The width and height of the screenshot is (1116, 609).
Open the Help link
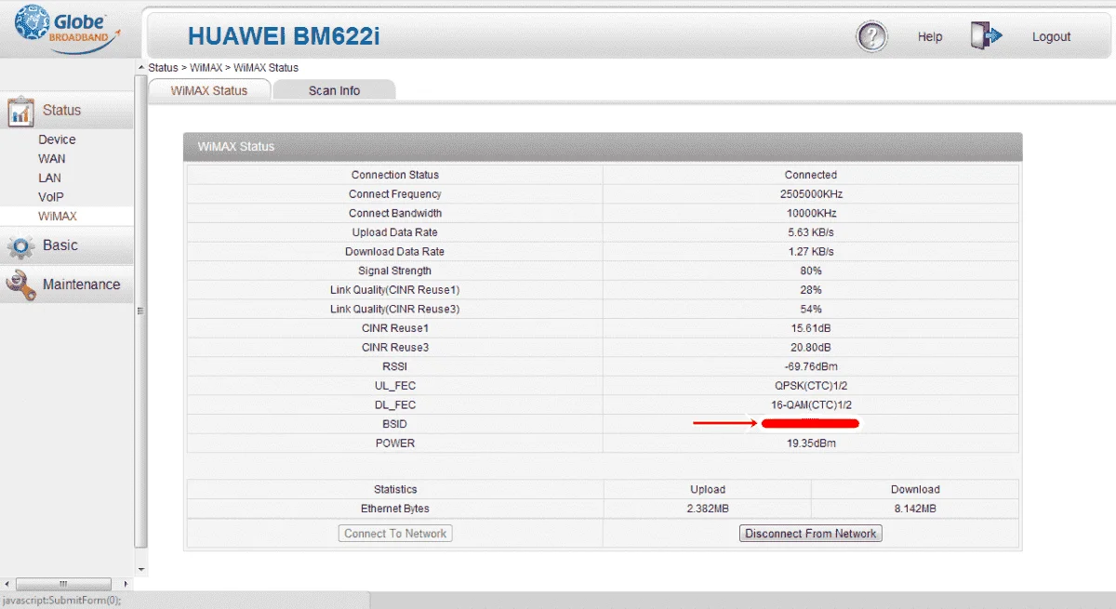tap(930, 37)
